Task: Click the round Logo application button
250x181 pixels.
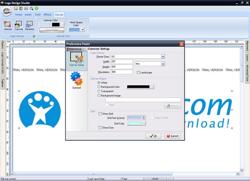Action: pyautogui.click(x=7, y=11)
